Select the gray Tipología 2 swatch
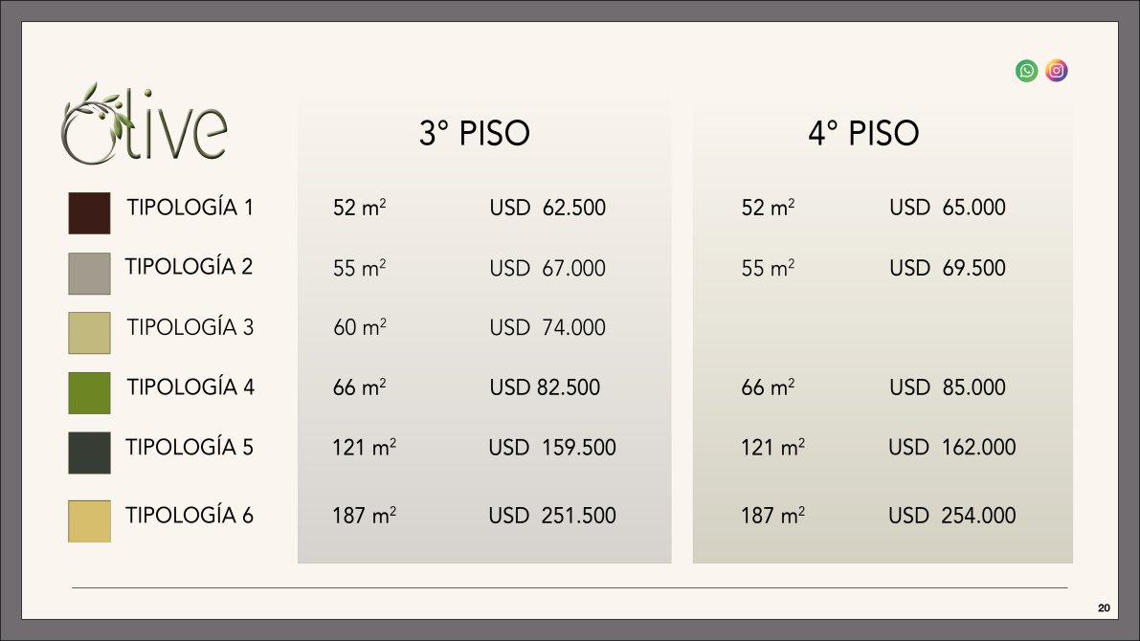 point(89,274)
